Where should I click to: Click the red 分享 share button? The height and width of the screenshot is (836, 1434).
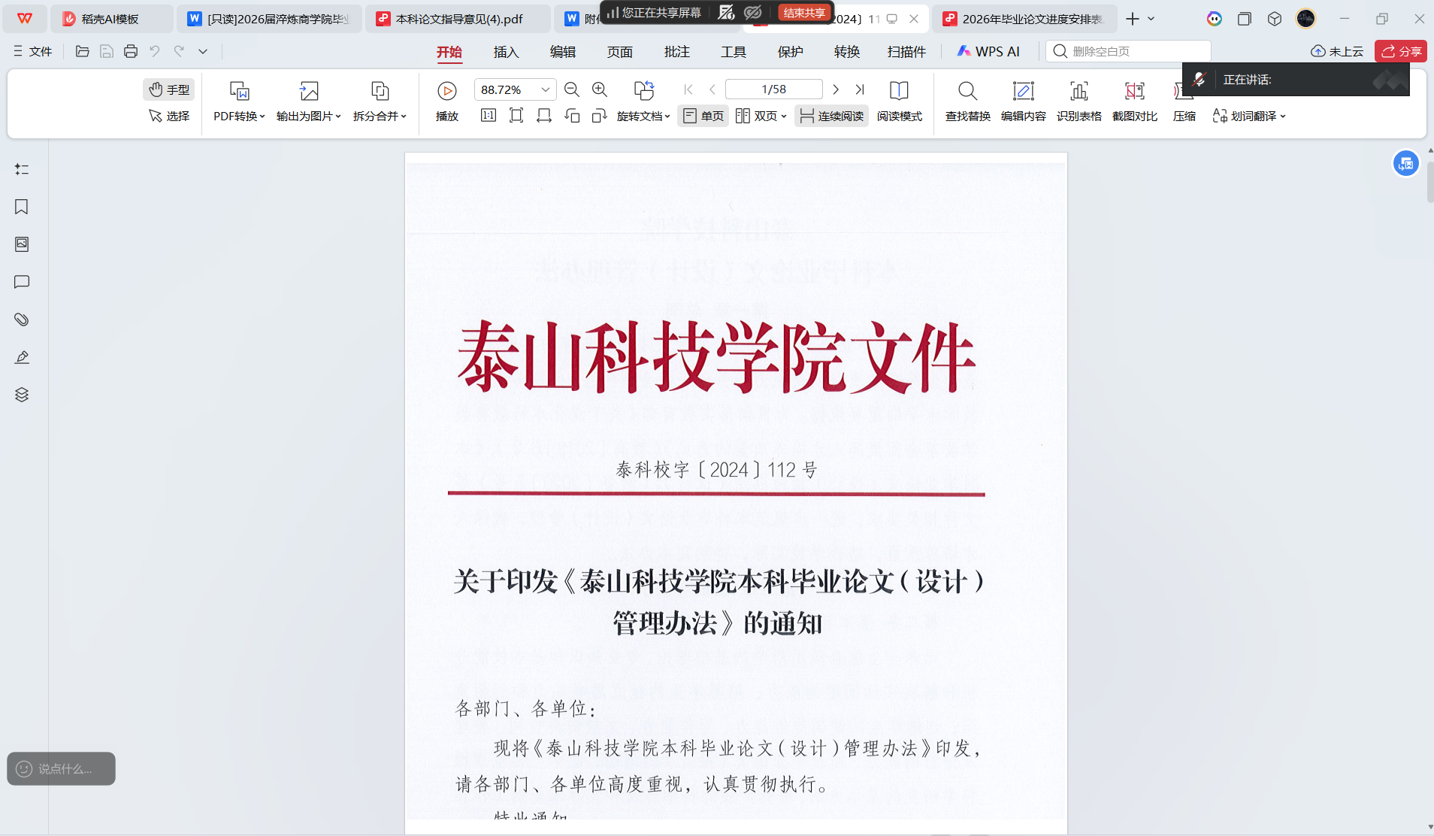(1401, 51)
